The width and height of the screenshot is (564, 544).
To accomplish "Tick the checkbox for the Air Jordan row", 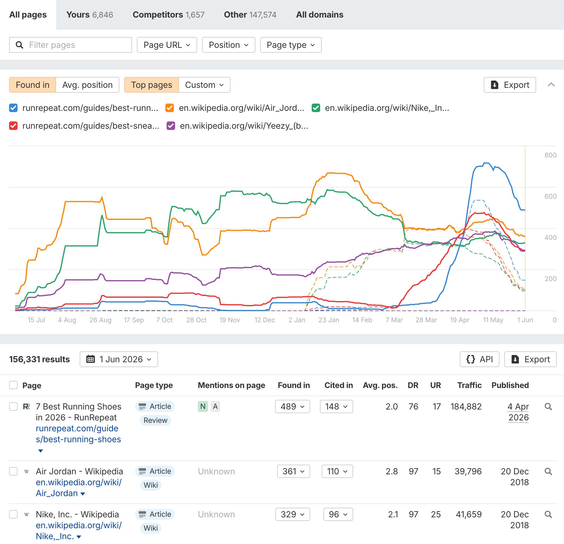I will pos(13,471).
